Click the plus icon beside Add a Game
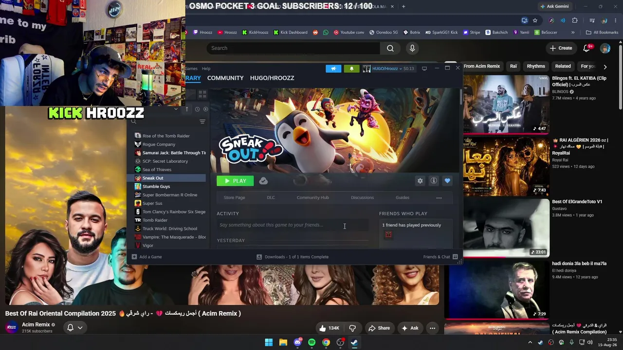This screenshot has height=350, width=623. point(134,257)
